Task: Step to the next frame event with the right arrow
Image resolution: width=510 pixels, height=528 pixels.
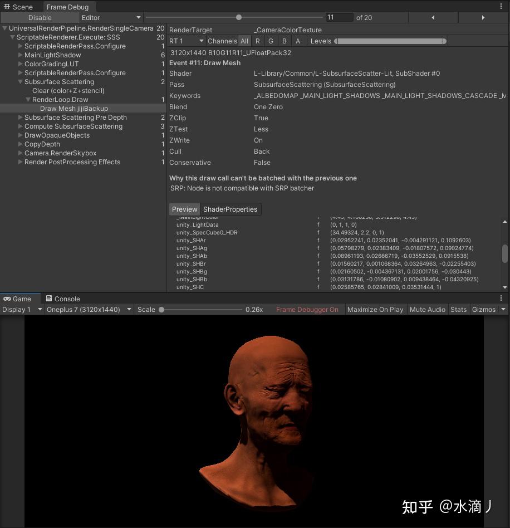Action: (x=482, y=17)
